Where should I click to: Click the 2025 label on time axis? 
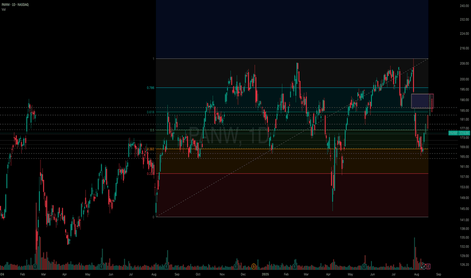265,274
